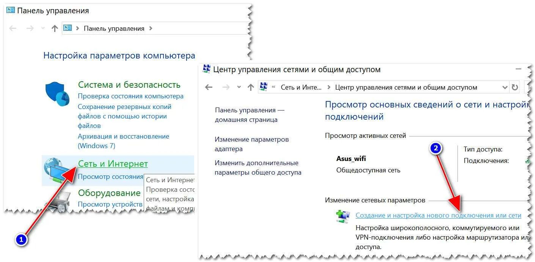
Task: Open Просмотр состояния link under Сеть и Интернет
Action: pyautogui.click(x=110, y=177)
